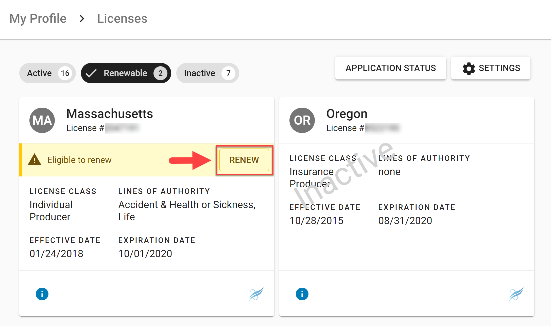Select the Licenses breadcrumb
Image resolution: width=551 pixels, height=326 pixels.
point(122,19)
